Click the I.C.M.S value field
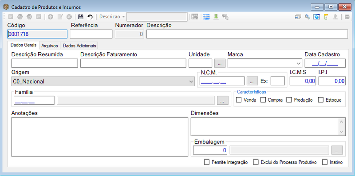 [x=303, y=81]
